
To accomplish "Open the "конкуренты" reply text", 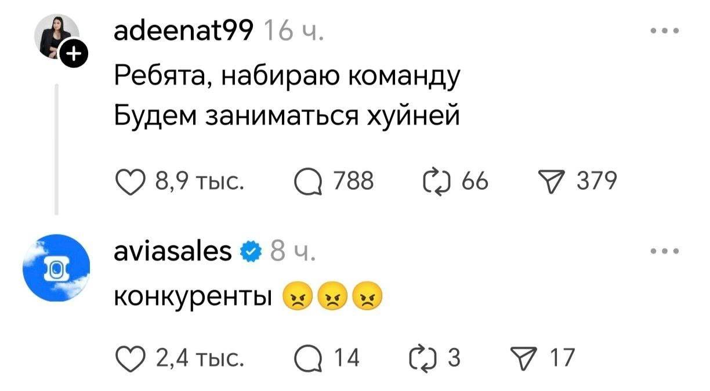I will pyautogui.click(x=194, y=298).
